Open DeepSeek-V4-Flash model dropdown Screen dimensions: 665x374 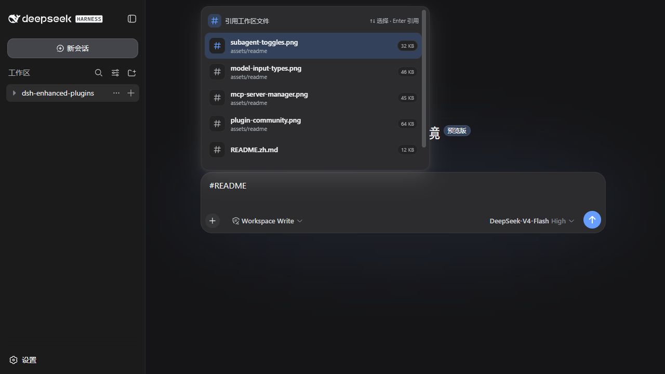point(531,221)
